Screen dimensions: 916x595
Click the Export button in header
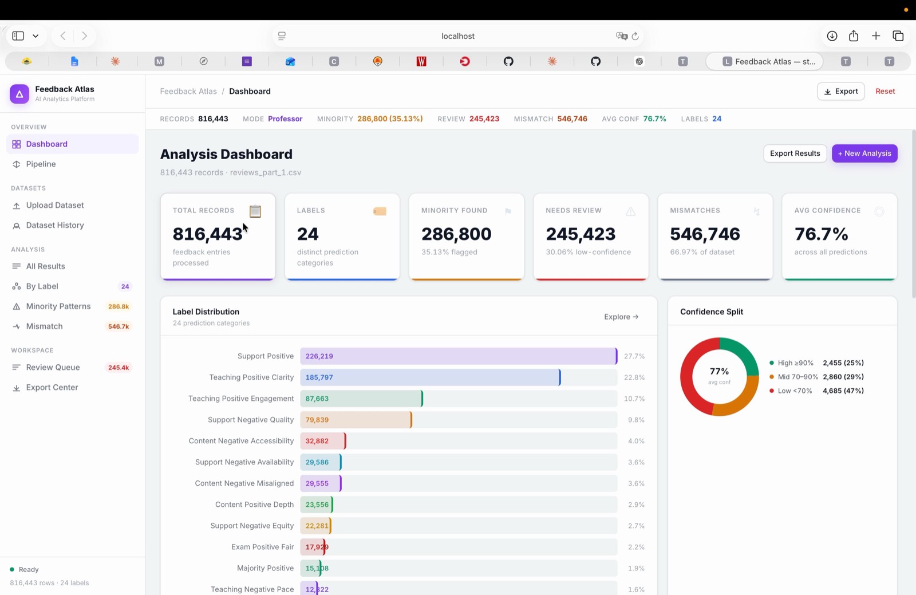coord(840,91)
